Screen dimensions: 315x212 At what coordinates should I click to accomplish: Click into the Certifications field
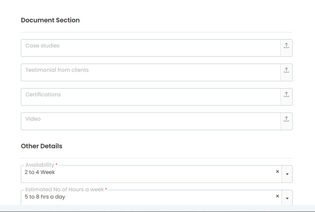[x=150, y=97]
